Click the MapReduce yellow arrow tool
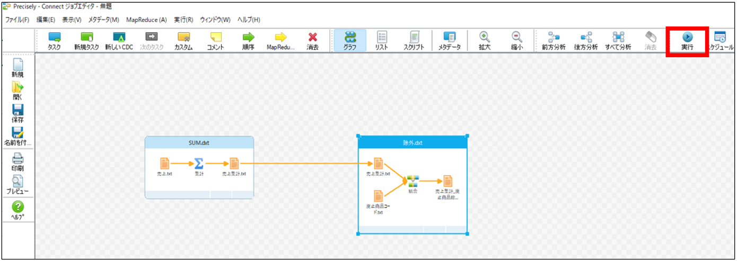737x261 pixels. coord(280,41)
